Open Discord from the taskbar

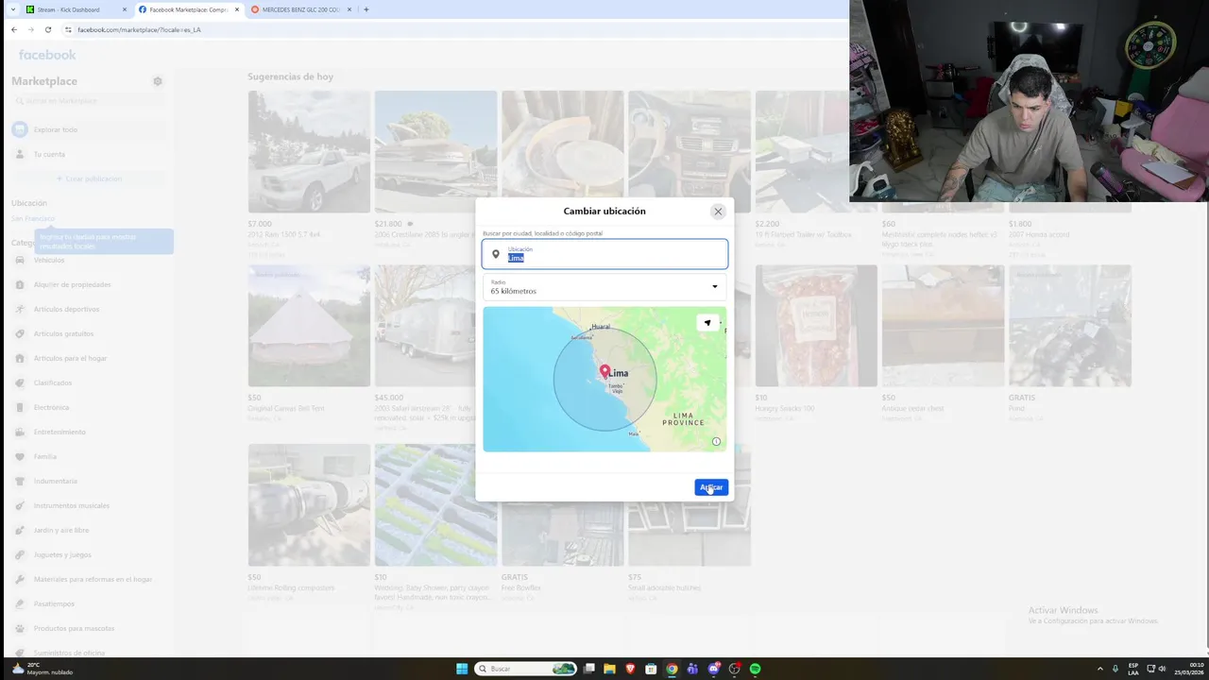click(713, 669)
